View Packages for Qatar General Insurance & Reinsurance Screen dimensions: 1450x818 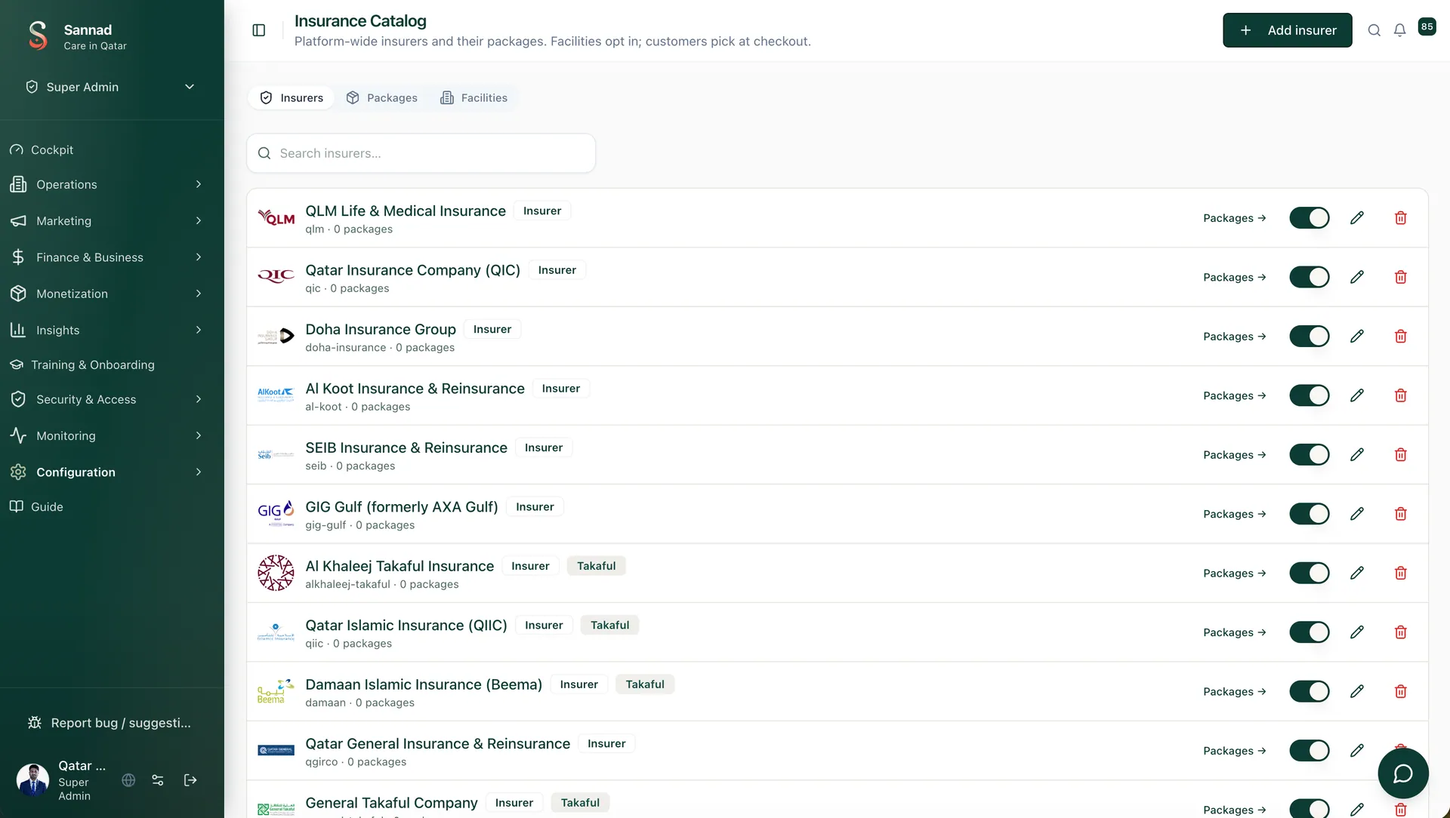click(x=1234, y=751)
